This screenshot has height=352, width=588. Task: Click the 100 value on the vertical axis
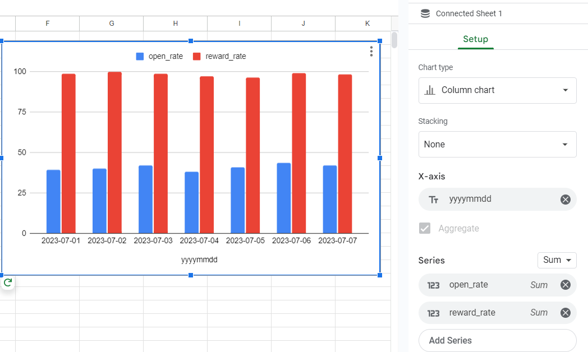20,72
